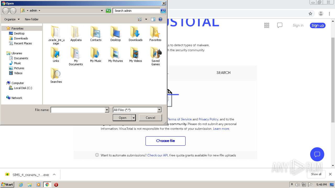Open the .oracle_jre_usage folder
Viewport: 335px width, 188px height.
point(56,35)
